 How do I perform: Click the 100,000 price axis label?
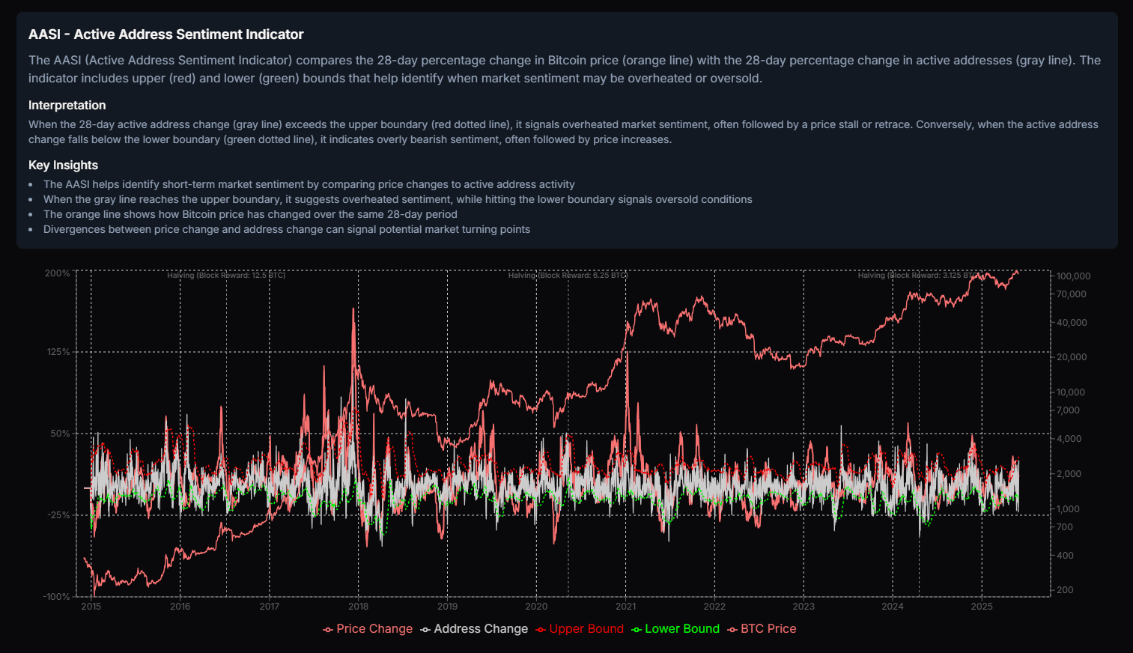(x=1074, y=276)
